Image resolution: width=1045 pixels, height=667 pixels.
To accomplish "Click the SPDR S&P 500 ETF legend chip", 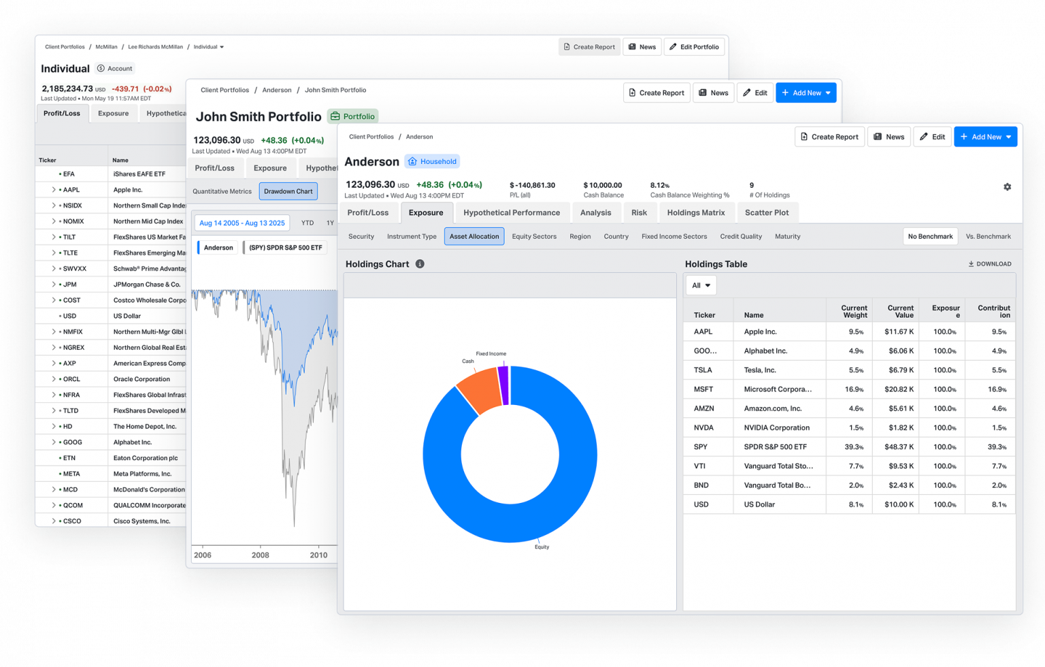I will pos(285,247).
